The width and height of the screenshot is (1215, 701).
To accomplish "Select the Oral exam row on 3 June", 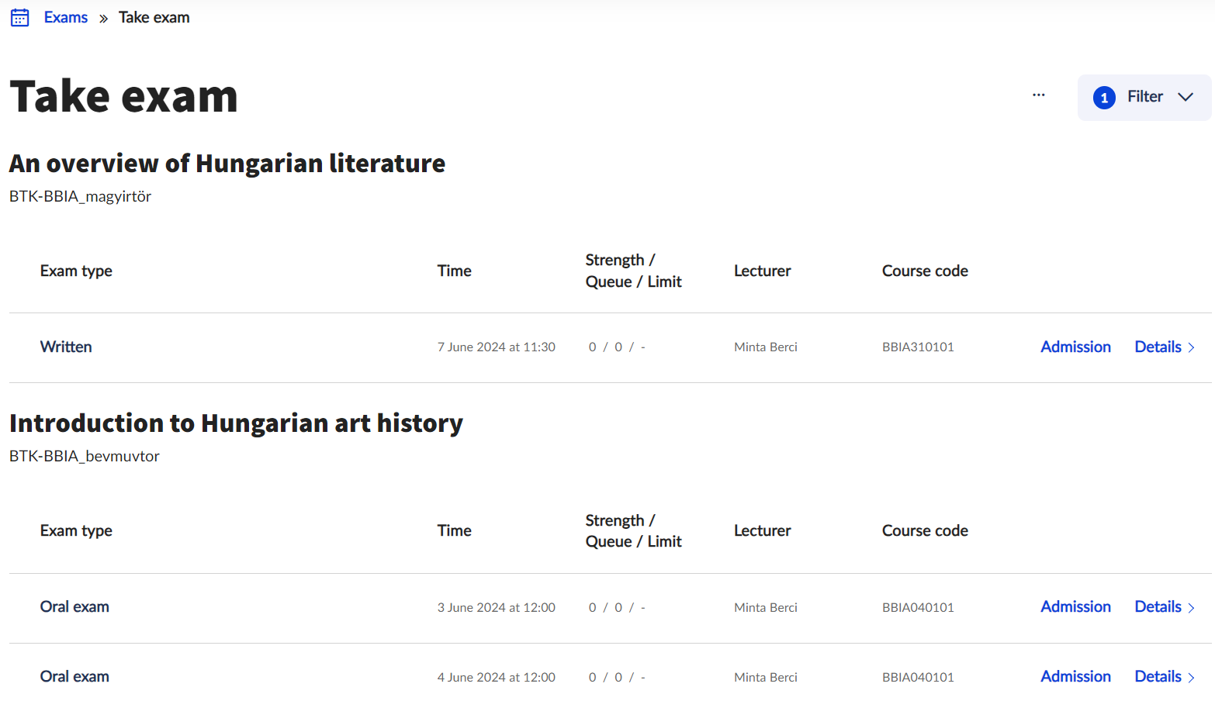I will point(74,606).
